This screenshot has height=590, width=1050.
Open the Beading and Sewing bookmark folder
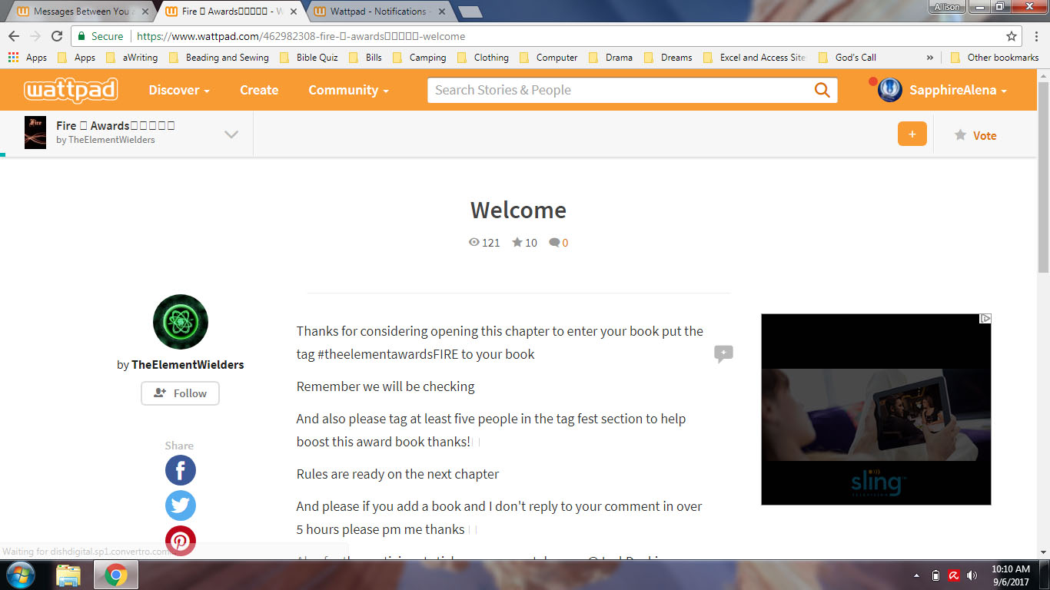218,58
